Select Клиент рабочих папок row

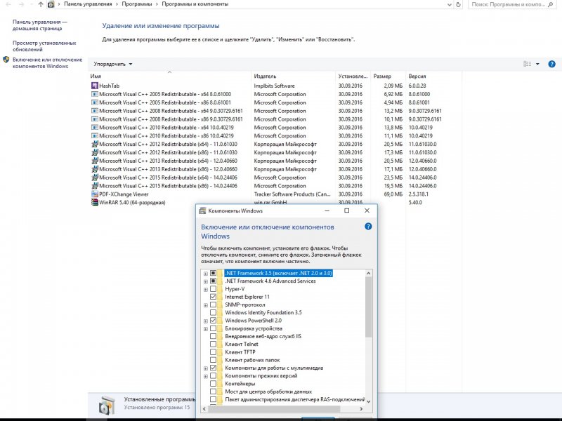252,360
